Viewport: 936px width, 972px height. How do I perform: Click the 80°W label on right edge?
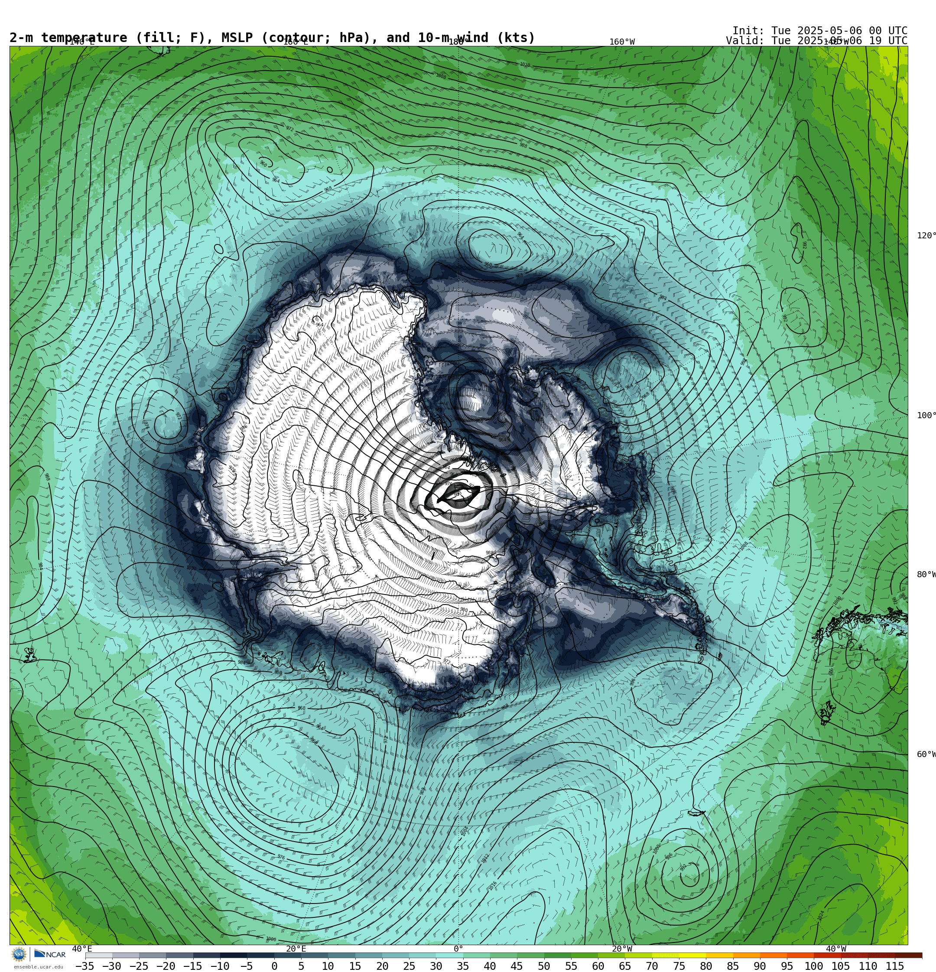926,574
